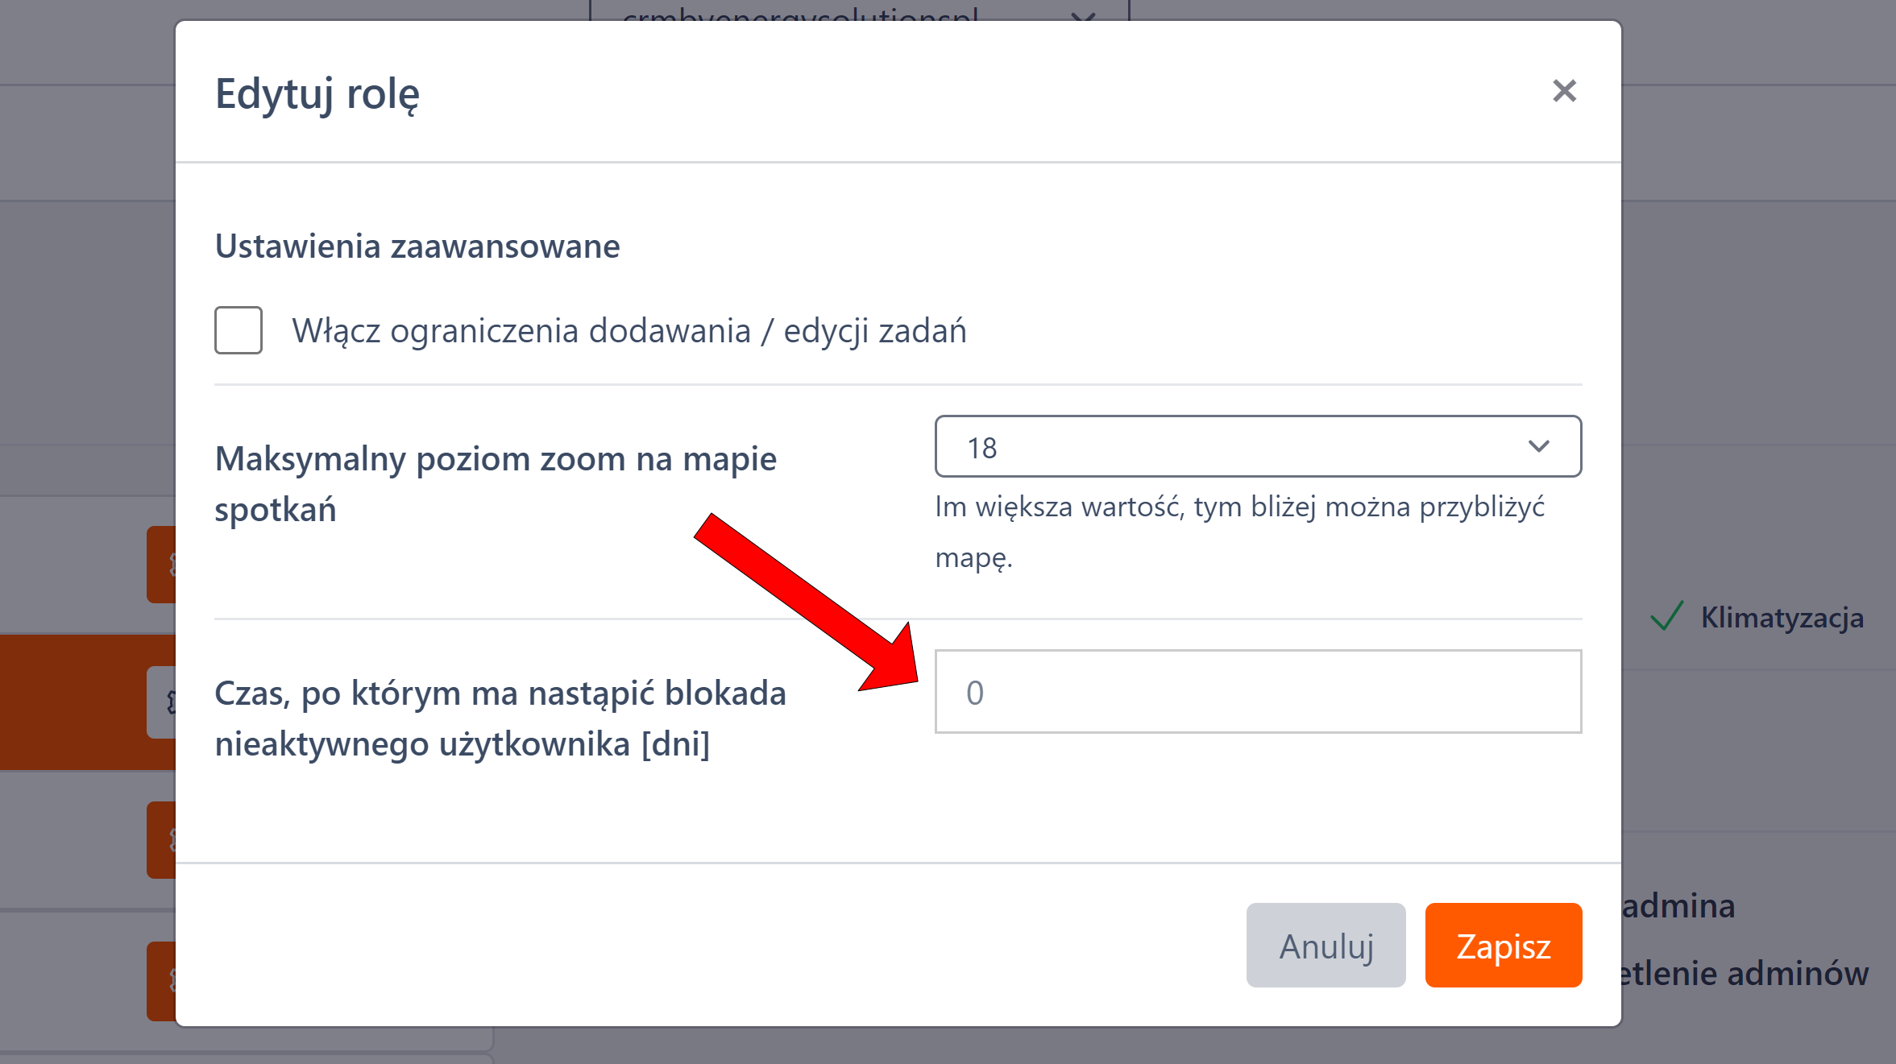
Task: Click the bottommost orange gear button at left
Action: [162, 981]
